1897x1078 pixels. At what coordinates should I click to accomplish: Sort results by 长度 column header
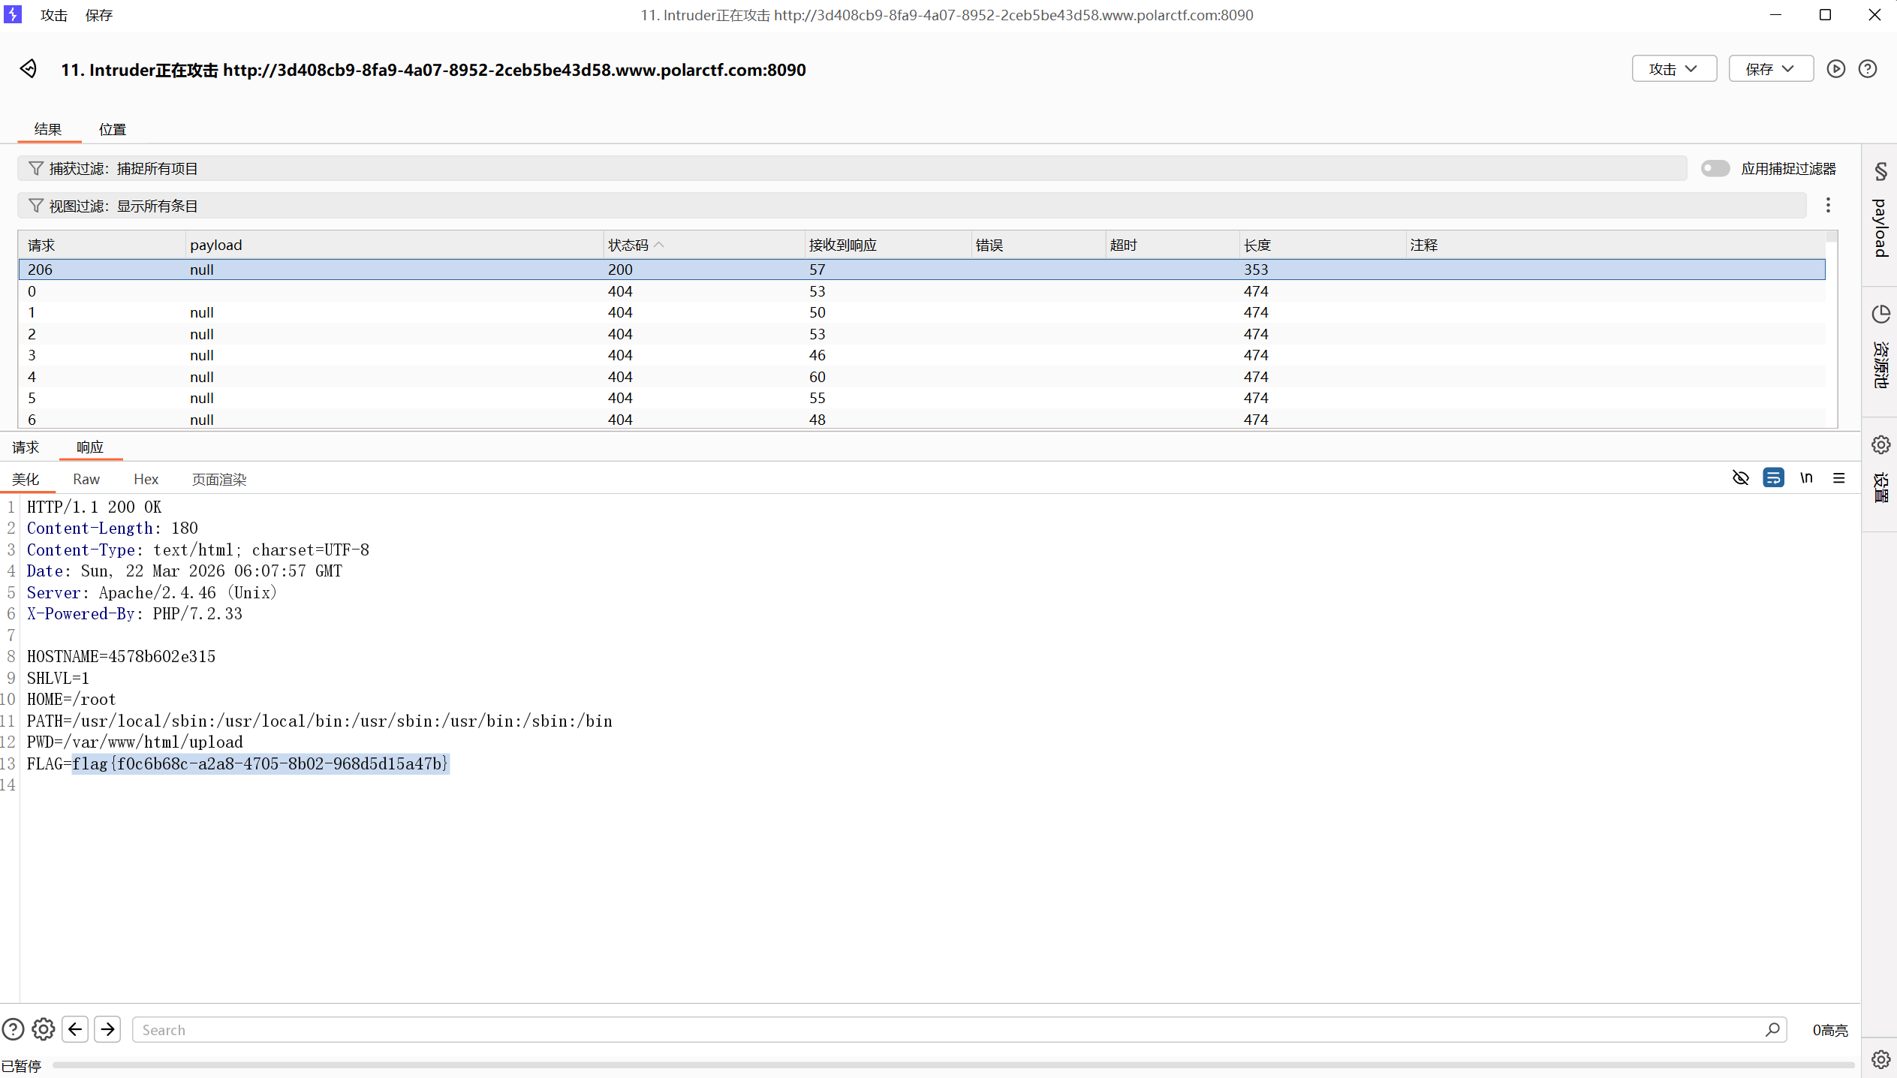pyautogui.click(x=1257, y=245)
